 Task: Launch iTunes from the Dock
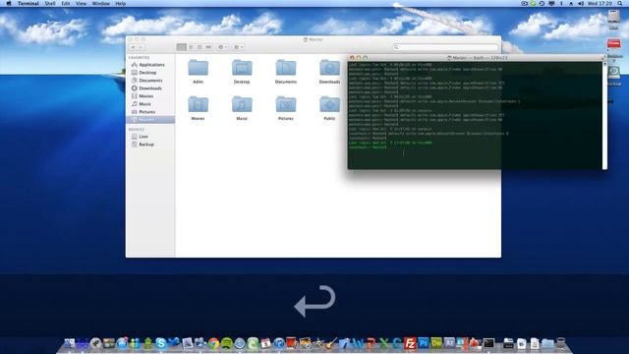(279, 343)
